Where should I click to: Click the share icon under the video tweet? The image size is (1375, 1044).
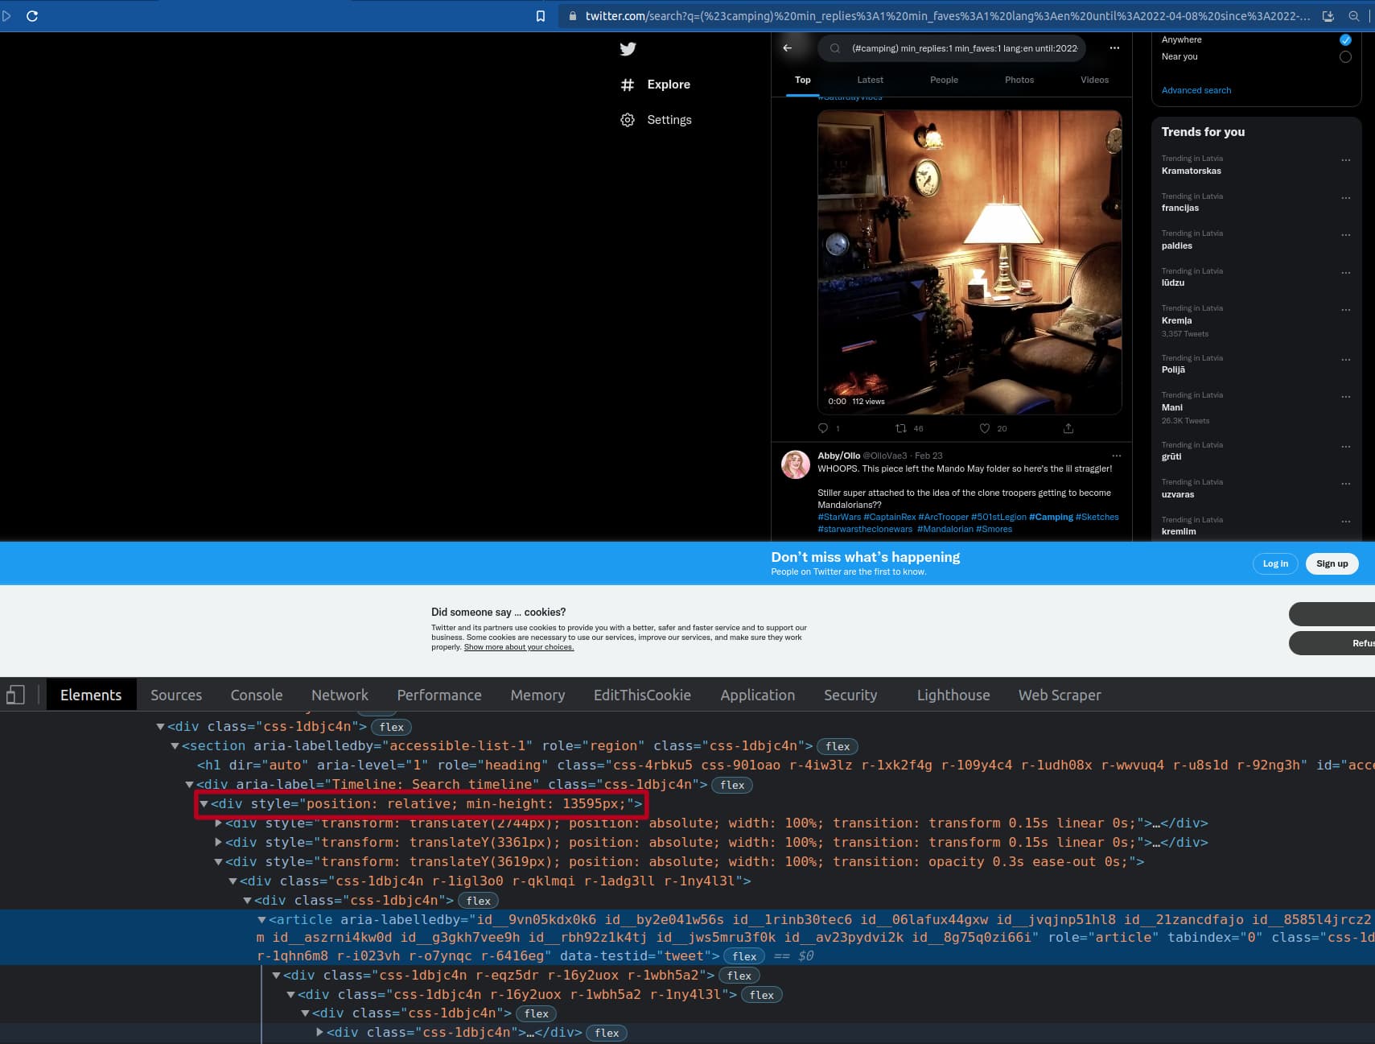click(1068, 428)
